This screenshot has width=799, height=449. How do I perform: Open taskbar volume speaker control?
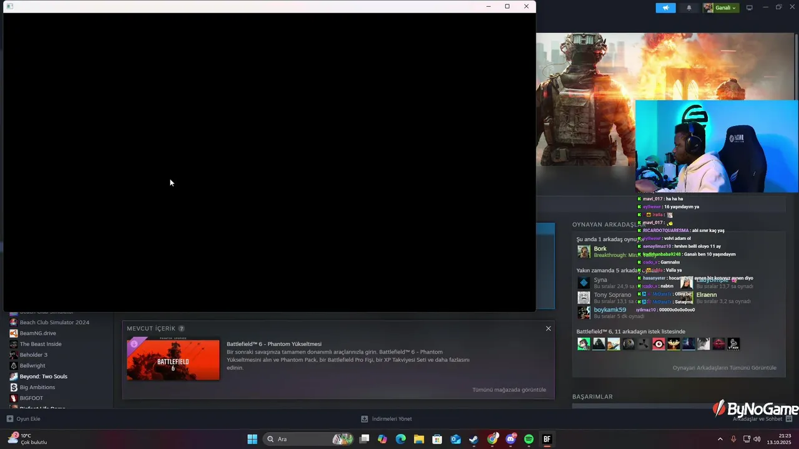[x=757, y=439]
